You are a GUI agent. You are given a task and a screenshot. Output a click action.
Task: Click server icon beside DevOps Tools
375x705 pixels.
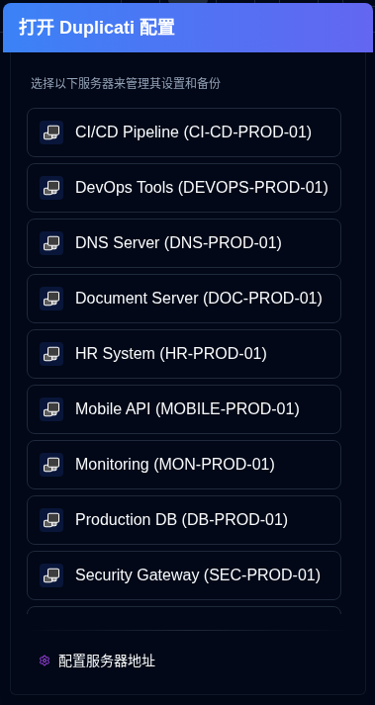point(51,188)
